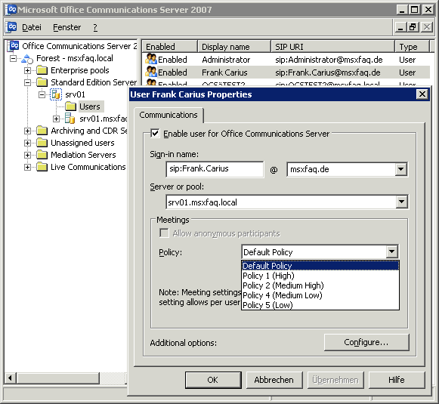This screenshot has height=404, width=439.
Task: Click the Type column header
Action: click(412, 47)
